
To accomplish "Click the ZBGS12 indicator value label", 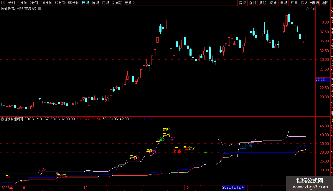I will (37, 119).
